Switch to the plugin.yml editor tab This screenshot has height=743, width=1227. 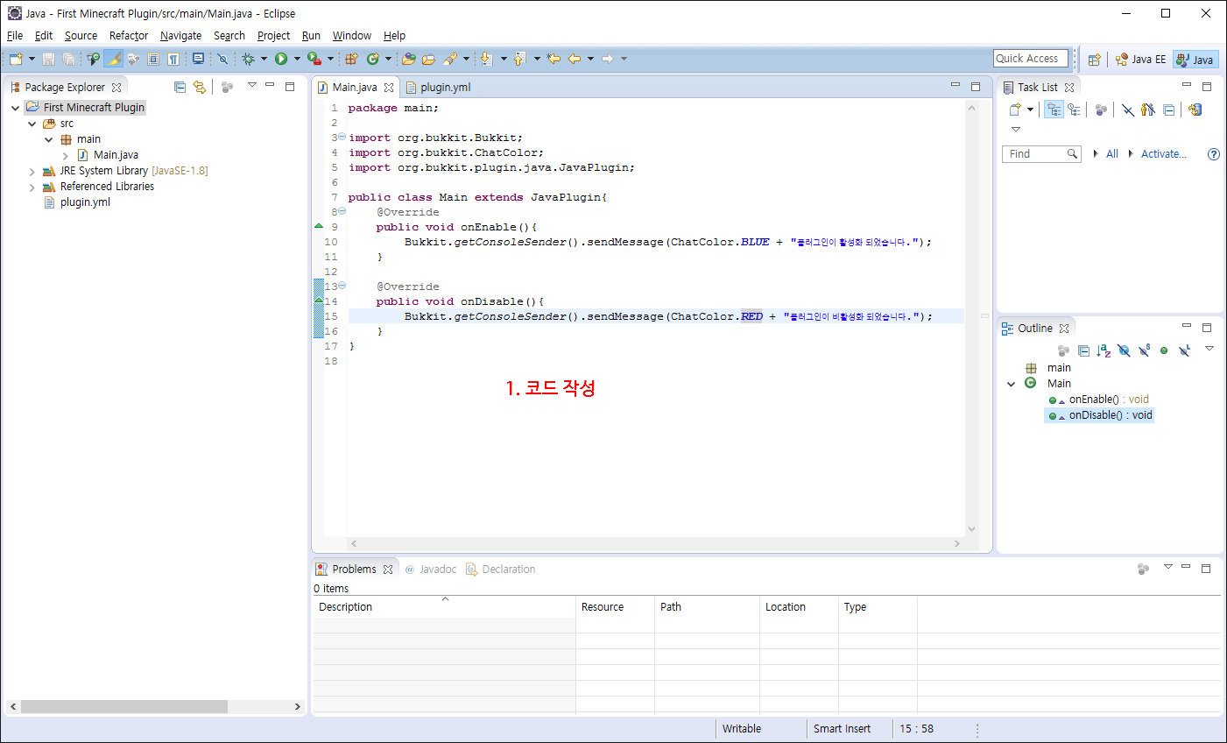pos(439,87)
